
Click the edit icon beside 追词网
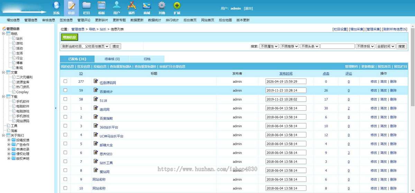[96, 108]
